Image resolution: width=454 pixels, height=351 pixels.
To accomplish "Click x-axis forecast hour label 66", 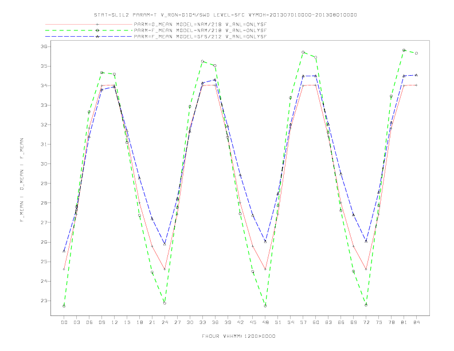I will tap(341, 322).
